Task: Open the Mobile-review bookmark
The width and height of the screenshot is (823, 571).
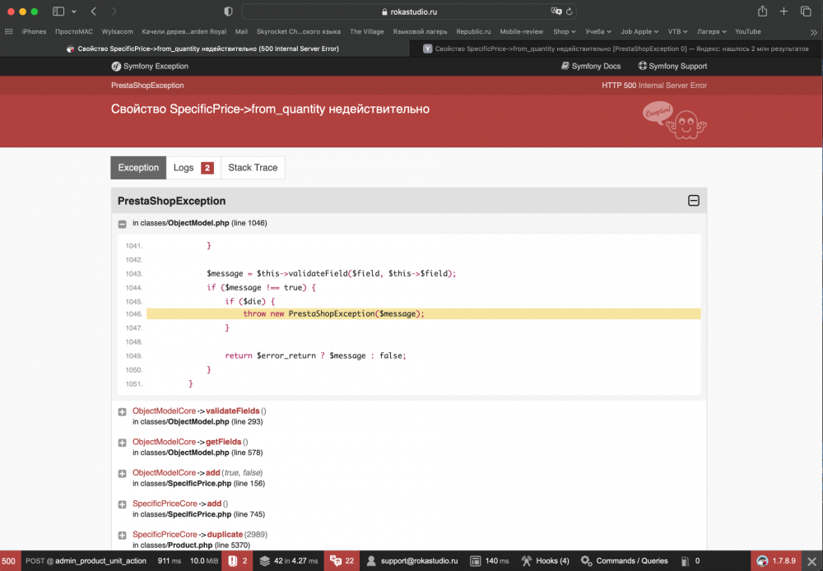Action: (x=521, y=31)
